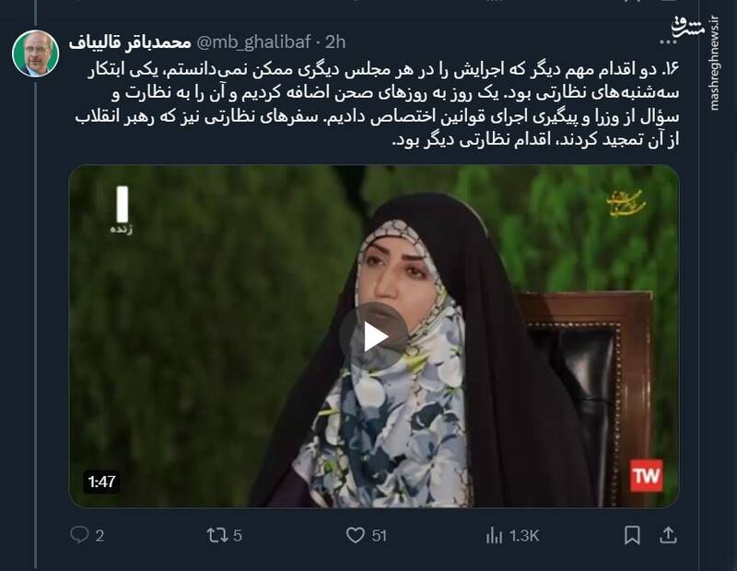Open the @mb_ghalibaf handle link
This screenshot has height=571, width=737.
(x=252, y=42)
